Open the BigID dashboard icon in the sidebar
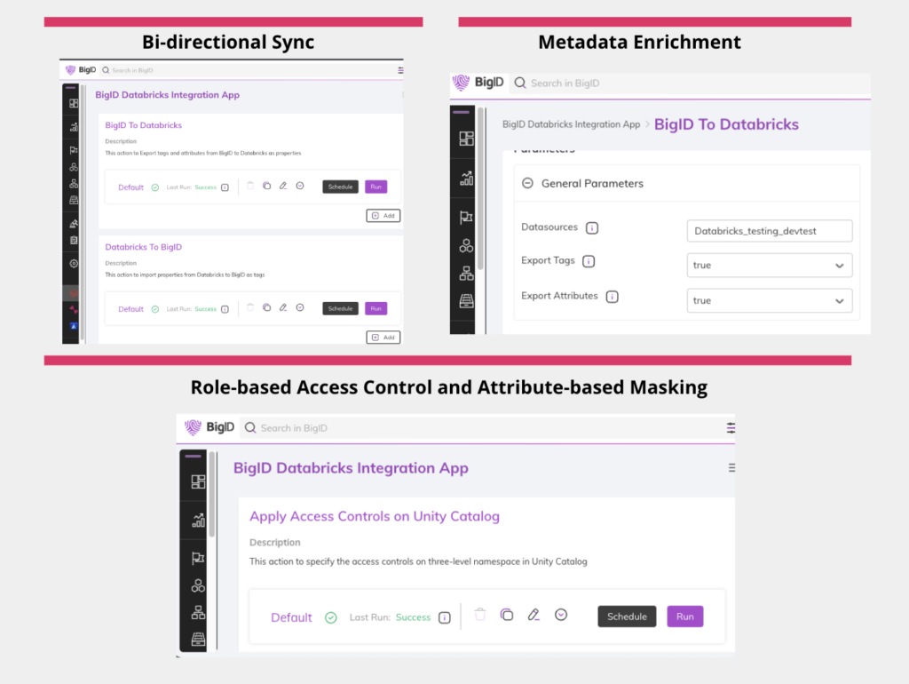Image resolution: width=909 pixels, height=684 pixels. (x=197, y=480)
